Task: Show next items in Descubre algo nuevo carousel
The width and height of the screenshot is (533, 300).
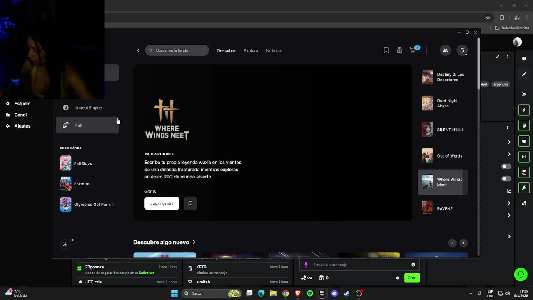Action: (x=463, y=243)
